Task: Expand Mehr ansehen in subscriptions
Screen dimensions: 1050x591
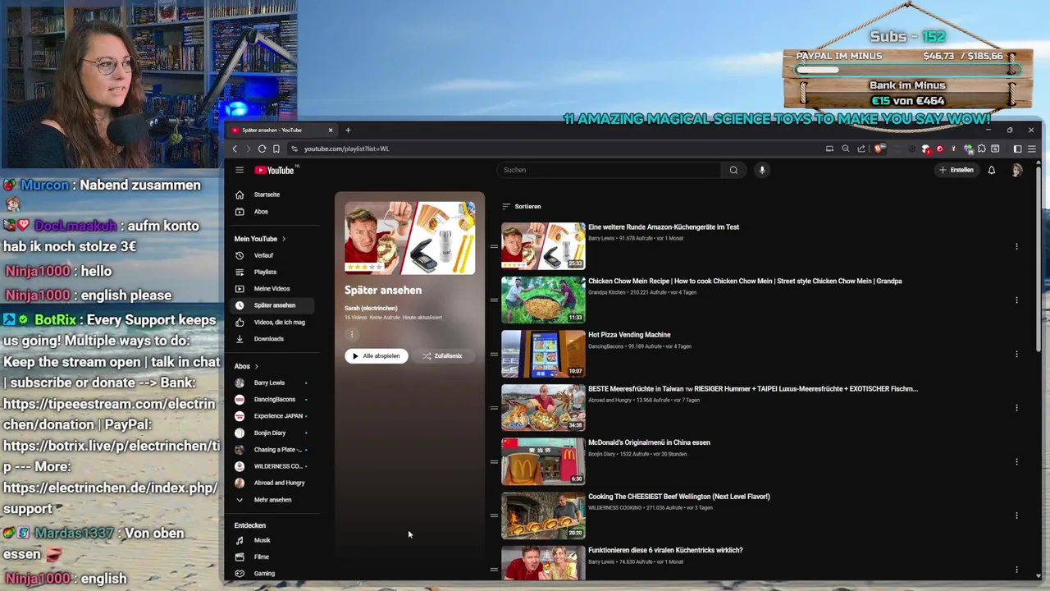Action: point(272,500)
